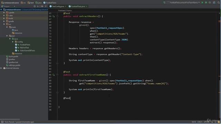The image size is (221, 124).
Task: Fold extractFirstTeamName method at line 86
Action: (57, 75)
